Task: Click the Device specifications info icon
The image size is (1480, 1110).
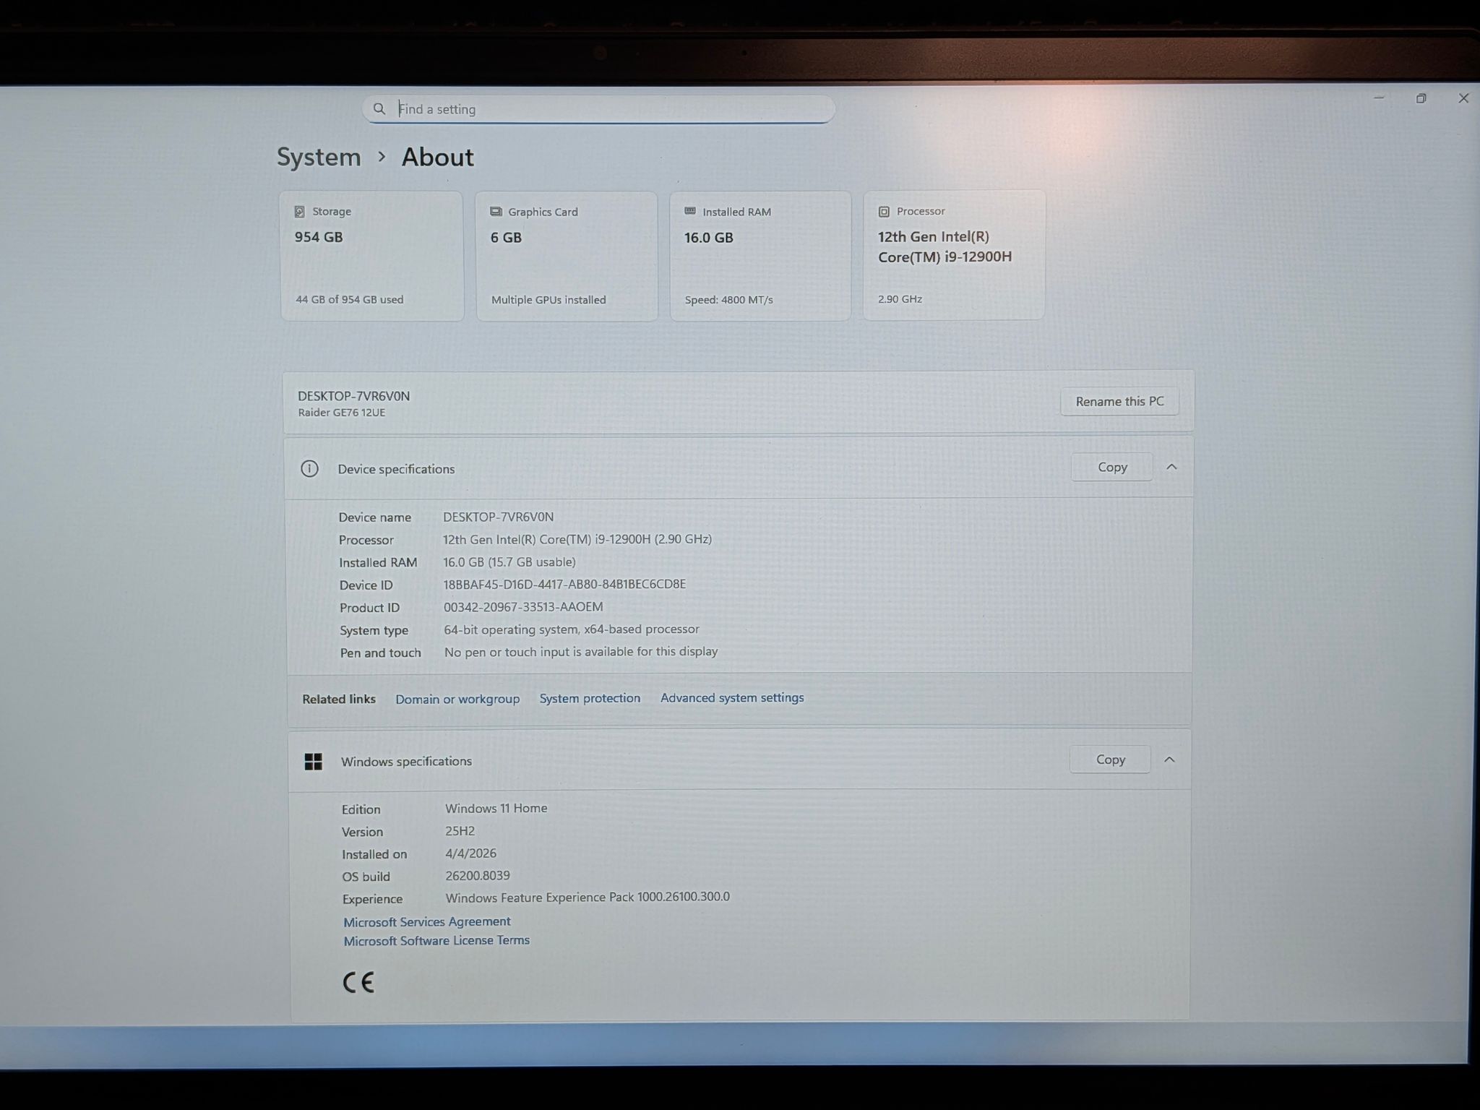Action: 309,468
